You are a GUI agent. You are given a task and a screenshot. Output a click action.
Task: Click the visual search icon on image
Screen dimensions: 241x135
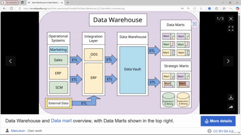195,24
